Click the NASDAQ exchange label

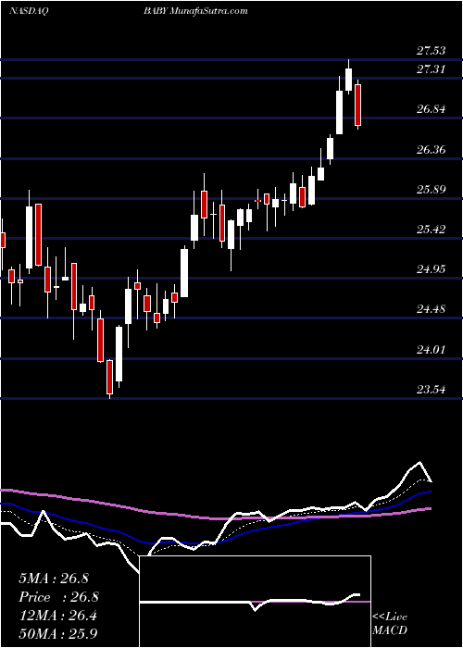30,11
